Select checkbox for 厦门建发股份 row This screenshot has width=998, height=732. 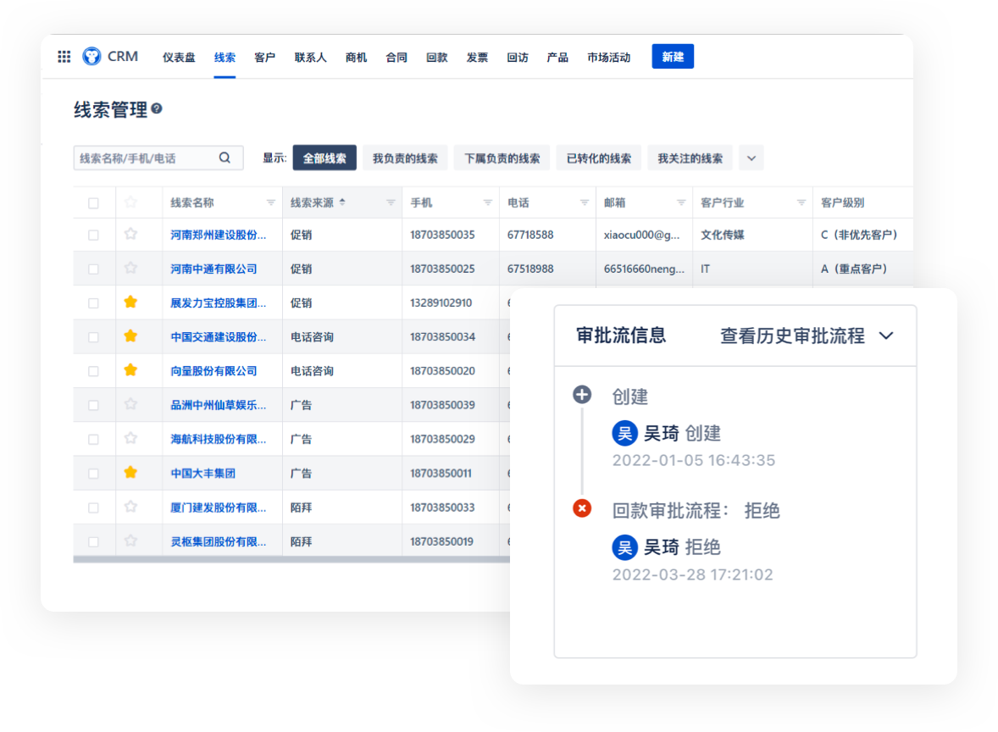(93, 507)
